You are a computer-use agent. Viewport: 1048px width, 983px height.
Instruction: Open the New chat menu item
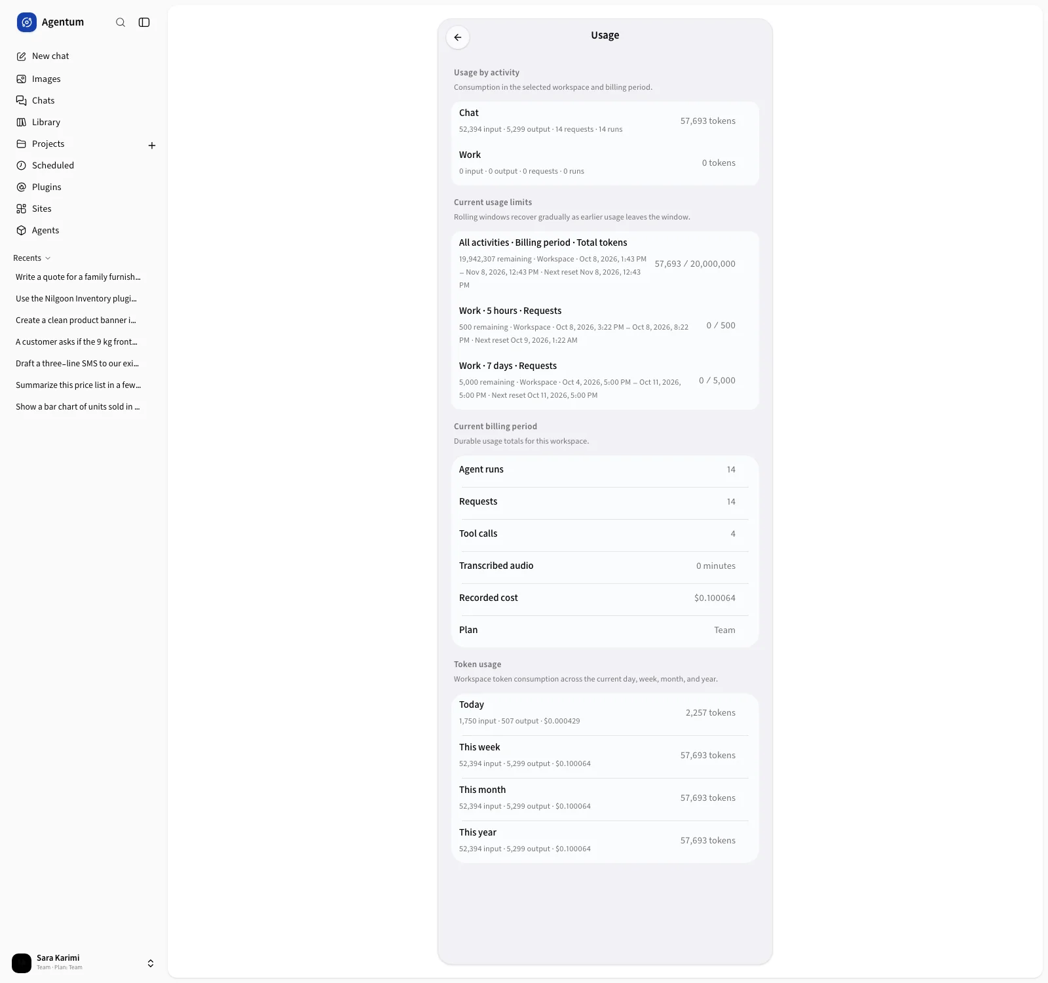pos(84,56)
